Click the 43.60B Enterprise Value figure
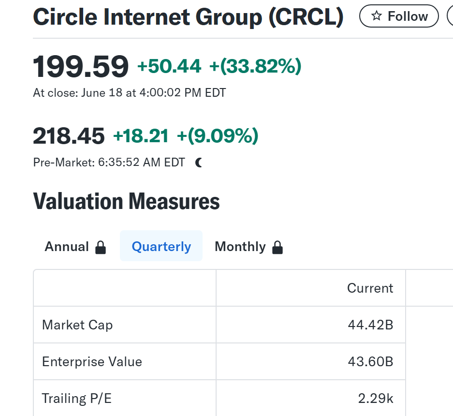This screenshot has width=453, height=416. [x=370, y=361]
